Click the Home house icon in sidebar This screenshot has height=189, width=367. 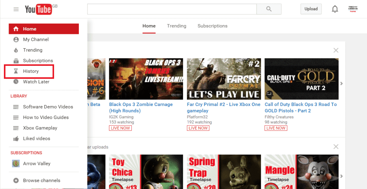point(16,29)
